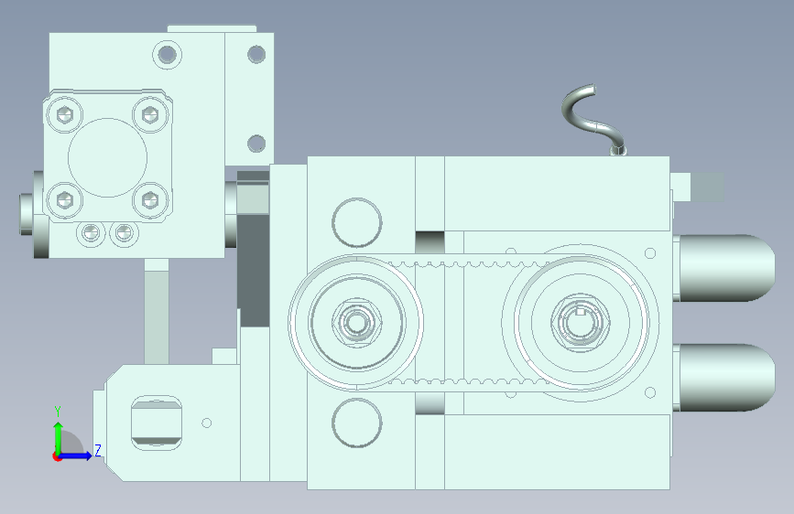
Task: Pick the left small screw below the flange
Action: pos(92,232)
